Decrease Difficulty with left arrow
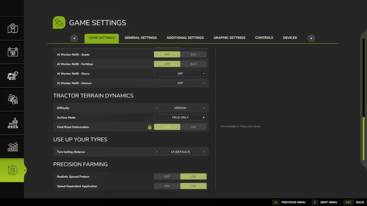The height and width of the screenshot is (206, 367). pos(157,108)
